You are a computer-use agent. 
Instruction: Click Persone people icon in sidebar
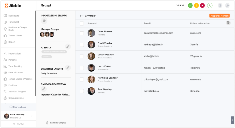(5, 60)
